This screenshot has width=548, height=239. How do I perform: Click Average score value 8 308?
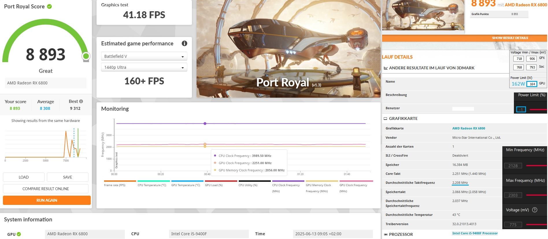point(45,108)
